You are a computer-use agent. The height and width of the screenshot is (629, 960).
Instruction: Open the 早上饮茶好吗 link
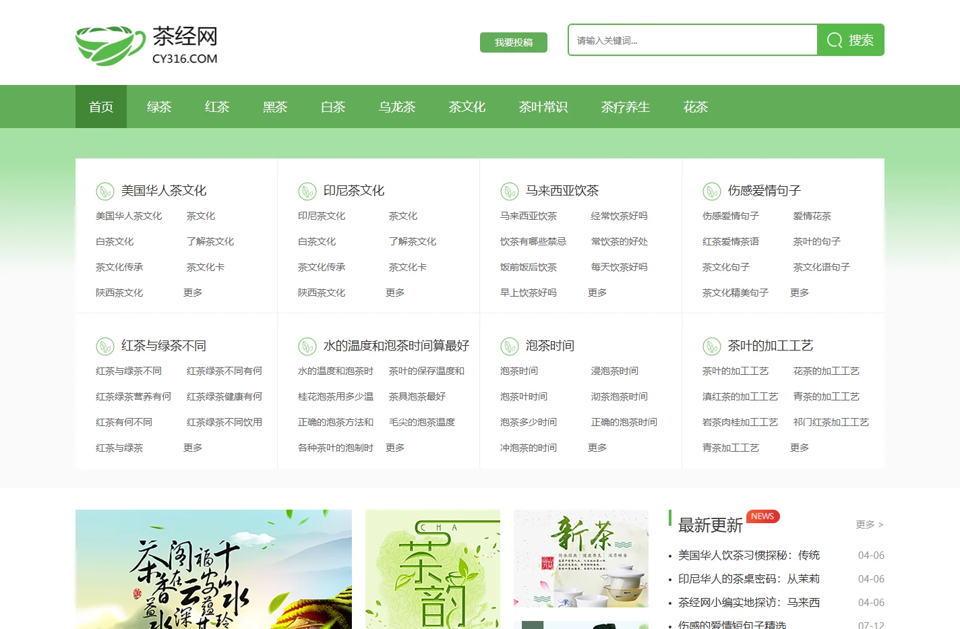[x=529, y=293]
